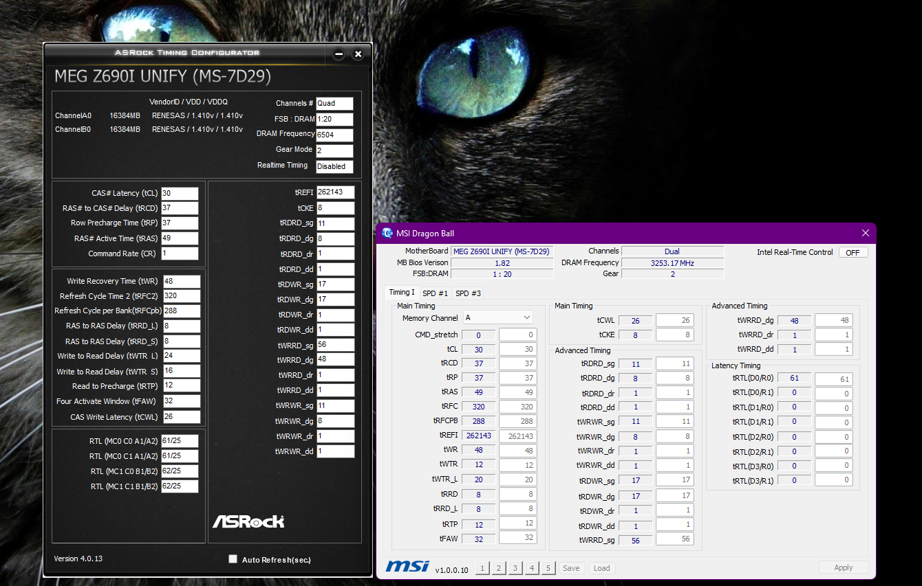The image size is (922, 586).
Task: Click the v1.0.0.10 version label in Dragon Ball
Action: pos(451,570)
